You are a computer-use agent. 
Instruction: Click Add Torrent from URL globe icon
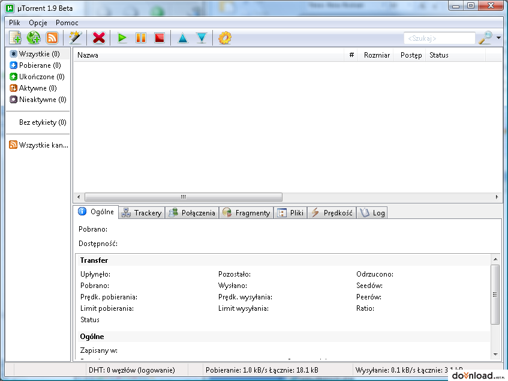click(x=34, y=38)
